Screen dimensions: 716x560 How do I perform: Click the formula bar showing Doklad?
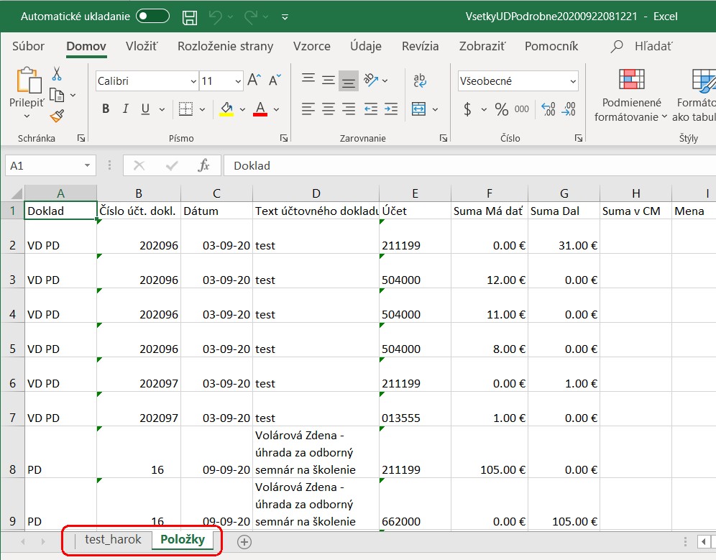coord(469,165)
